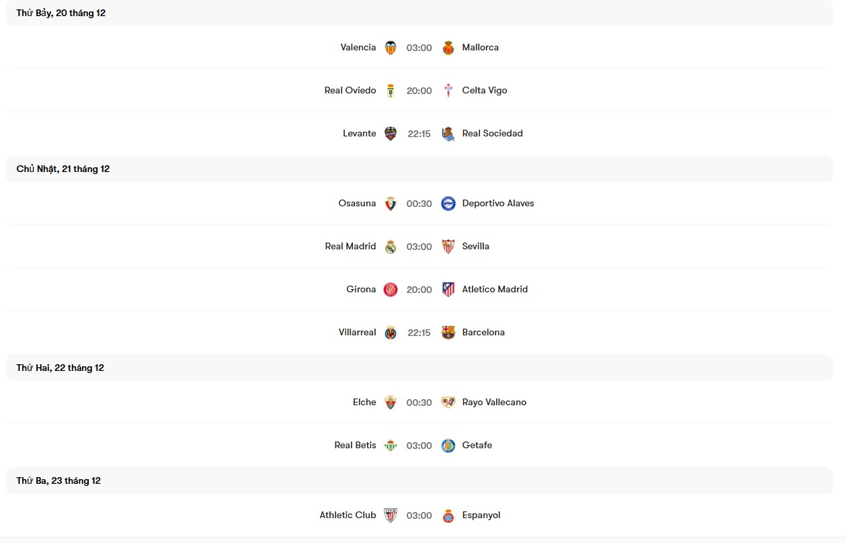Viewport: 845px width, 543px height.
Task: Click the Rayo Vallecano crest icon
Action: pos(448,403)
